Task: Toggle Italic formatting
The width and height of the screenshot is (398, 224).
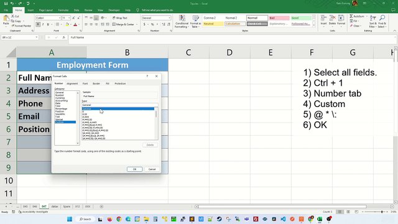Action: click(x=43, y=24)
